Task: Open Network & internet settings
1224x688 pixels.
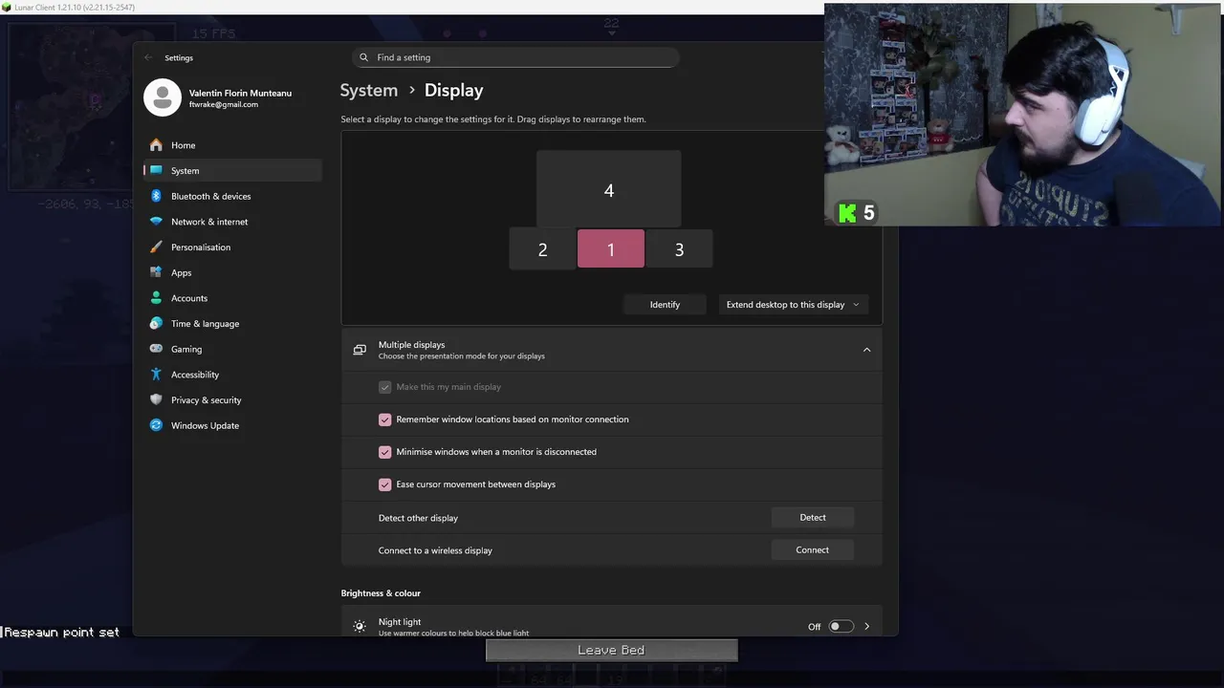Action: (x=232, y=222)
